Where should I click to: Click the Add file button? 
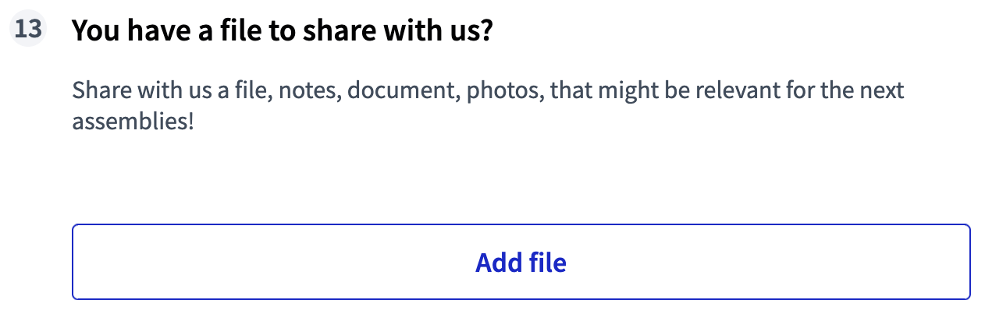(x=521, y=263)
